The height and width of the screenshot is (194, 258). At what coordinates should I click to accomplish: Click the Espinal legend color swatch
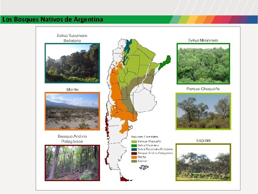coord(134,161)
